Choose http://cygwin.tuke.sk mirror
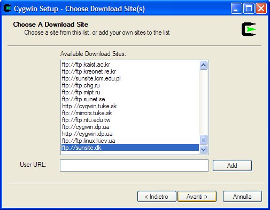 click(130, 106)
